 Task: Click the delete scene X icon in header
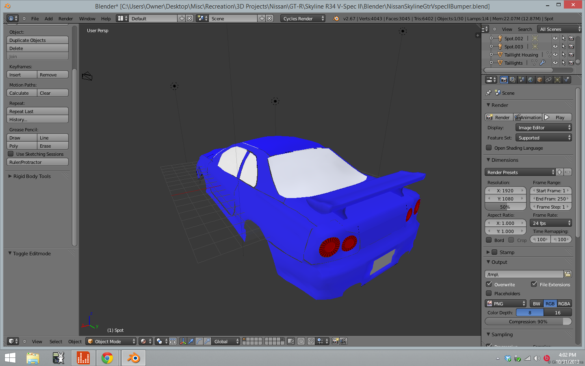click(x=270, y=18)
